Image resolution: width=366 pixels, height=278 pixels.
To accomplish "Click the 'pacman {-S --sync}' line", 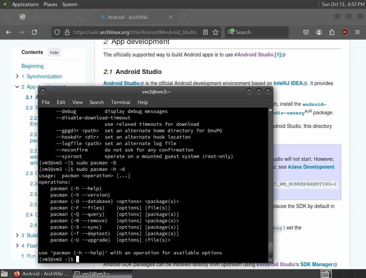I will click(x=114, y=227).
